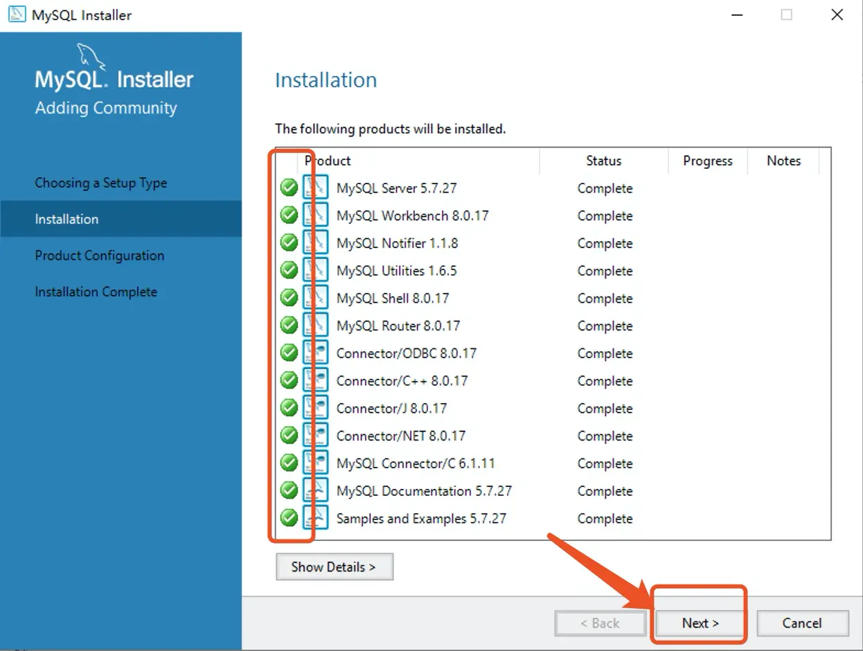This screenshot has width=863, height=651.
Task: Click the green checkmark beside Connector/C++ 8.0.17
Action: (289, 380)
